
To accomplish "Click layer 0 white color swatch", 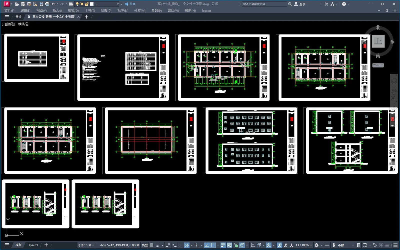I will point(92,4).
